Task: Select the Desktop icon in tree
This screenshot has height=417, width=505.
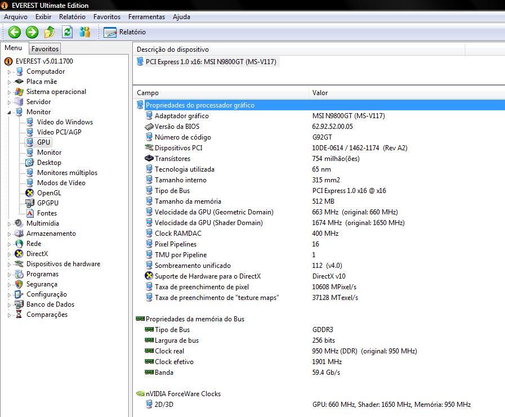Action: [30, 162]
